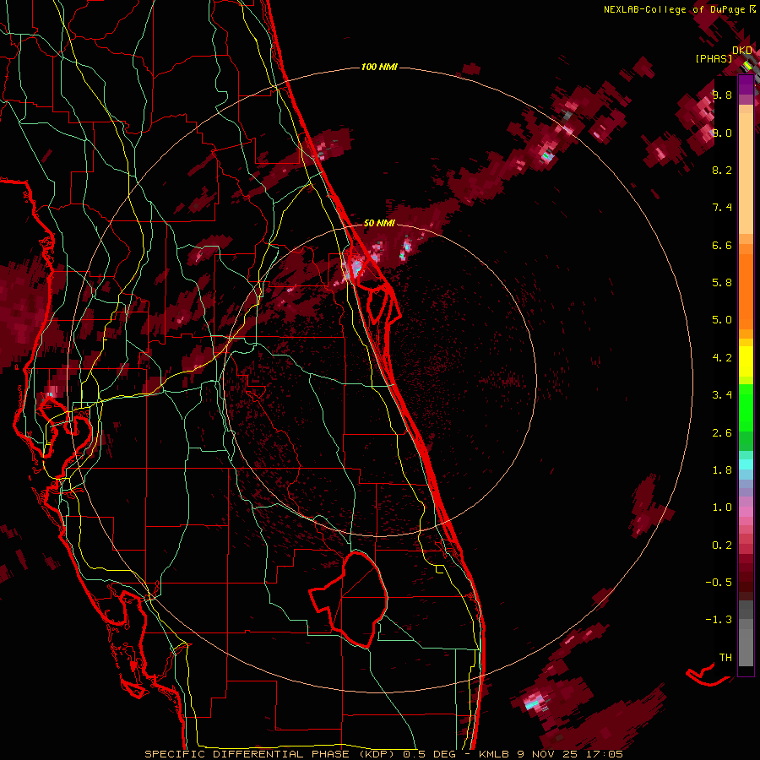Click the 8.2 scale value
This screenshot has height=760, width=760.
tap(722, 170)
